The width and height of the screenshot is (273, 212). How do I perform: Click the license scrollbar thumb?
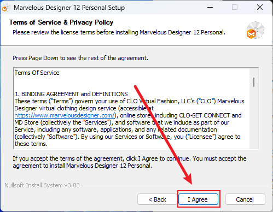click(254, 82)
